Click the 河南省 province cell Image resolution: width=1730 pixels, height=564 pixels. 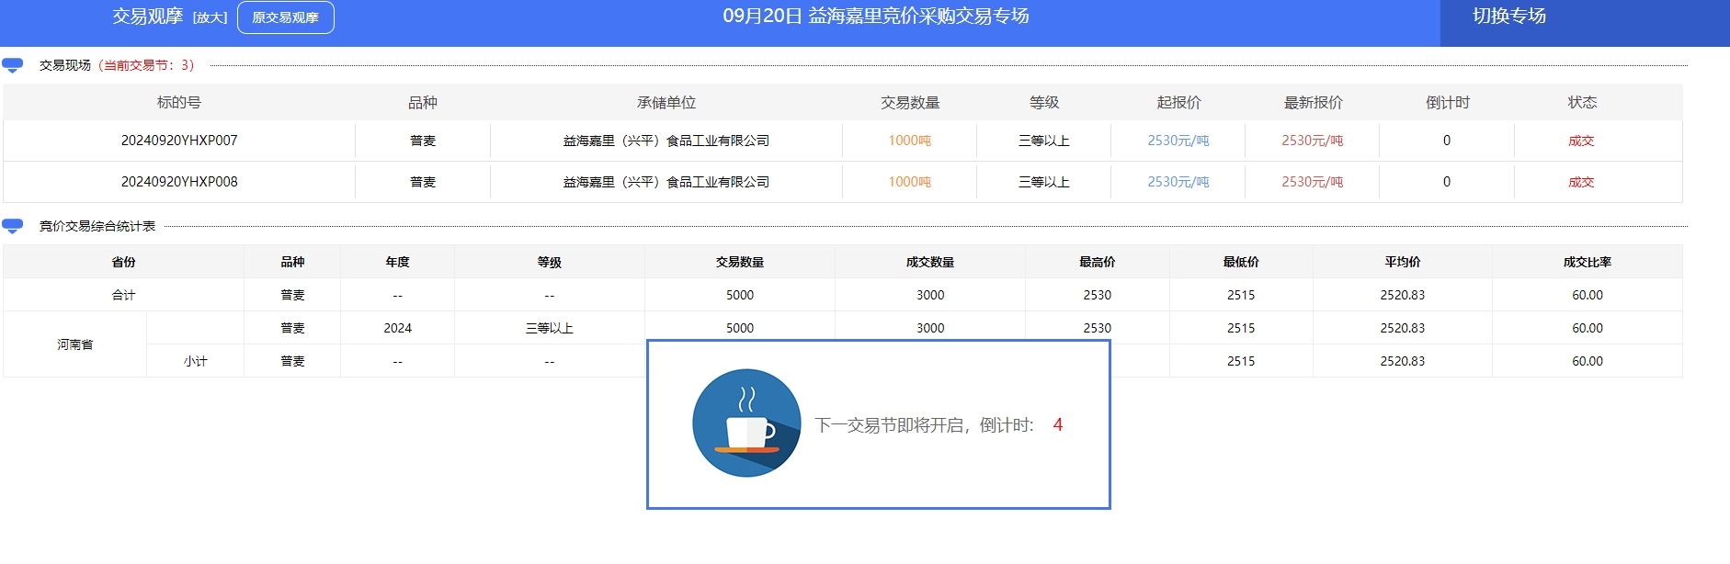75,344
